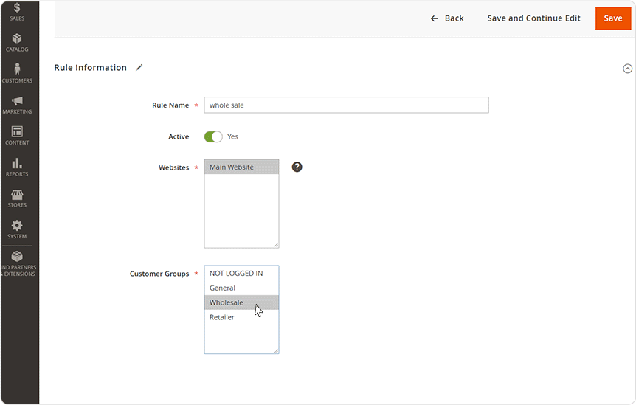636x405 pixels.
Task: Click the pencil icon beside Rule Information
Action: (x=139, y=67)
